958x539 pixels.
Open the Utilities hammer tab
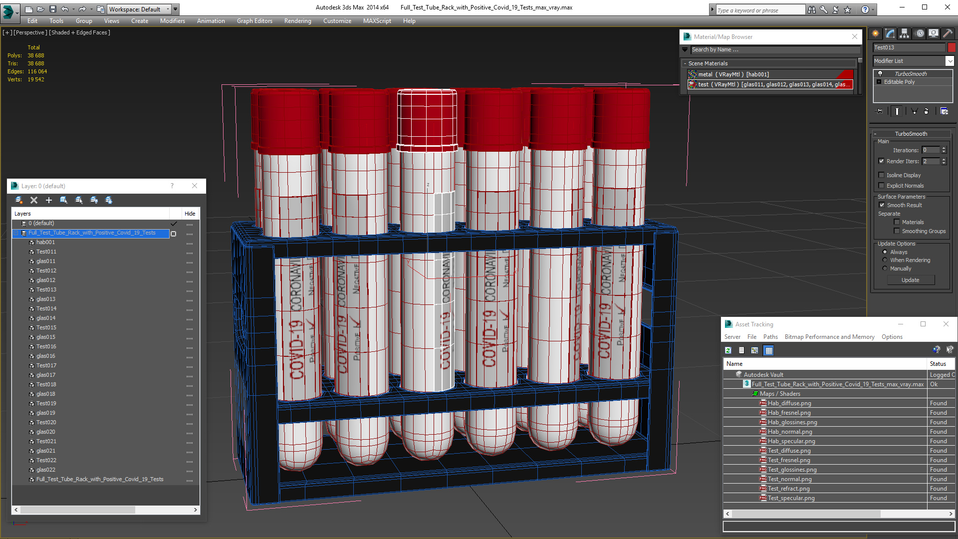pos(948,33)
